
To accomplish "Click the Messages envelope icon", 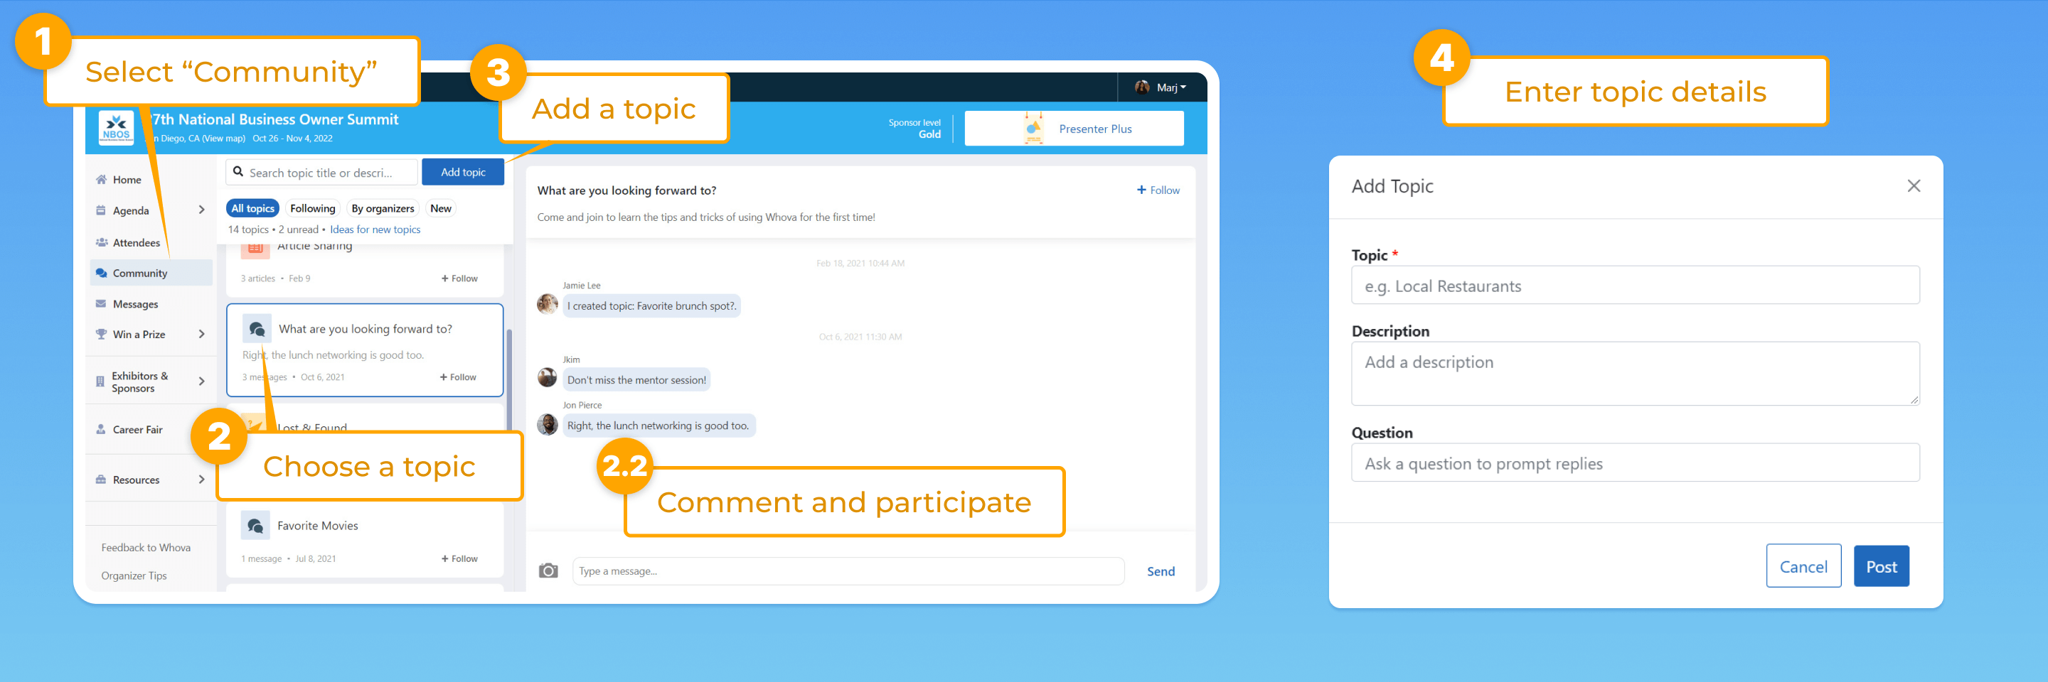I will pyautogui.click(x=101, y=304).
